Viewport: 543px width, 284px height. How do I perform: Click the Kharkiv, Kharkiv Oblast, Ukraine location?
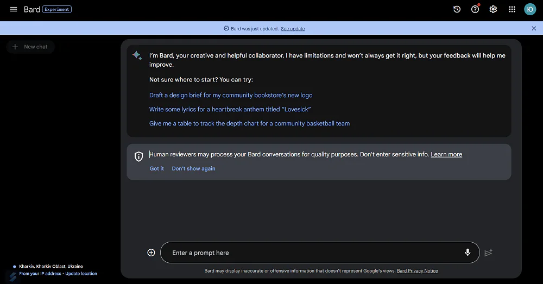click(51, 266)
